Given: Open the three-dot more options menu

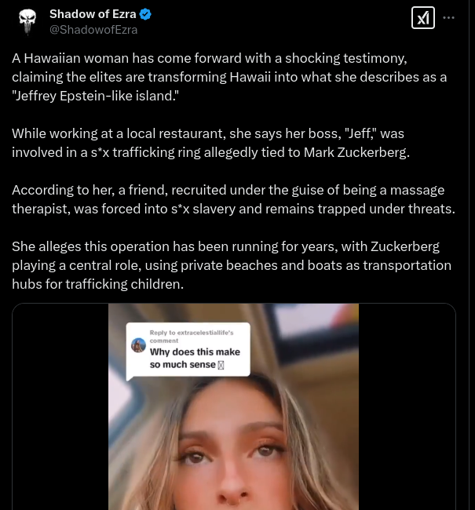Looking at the screenshot, I should (449, 17).
